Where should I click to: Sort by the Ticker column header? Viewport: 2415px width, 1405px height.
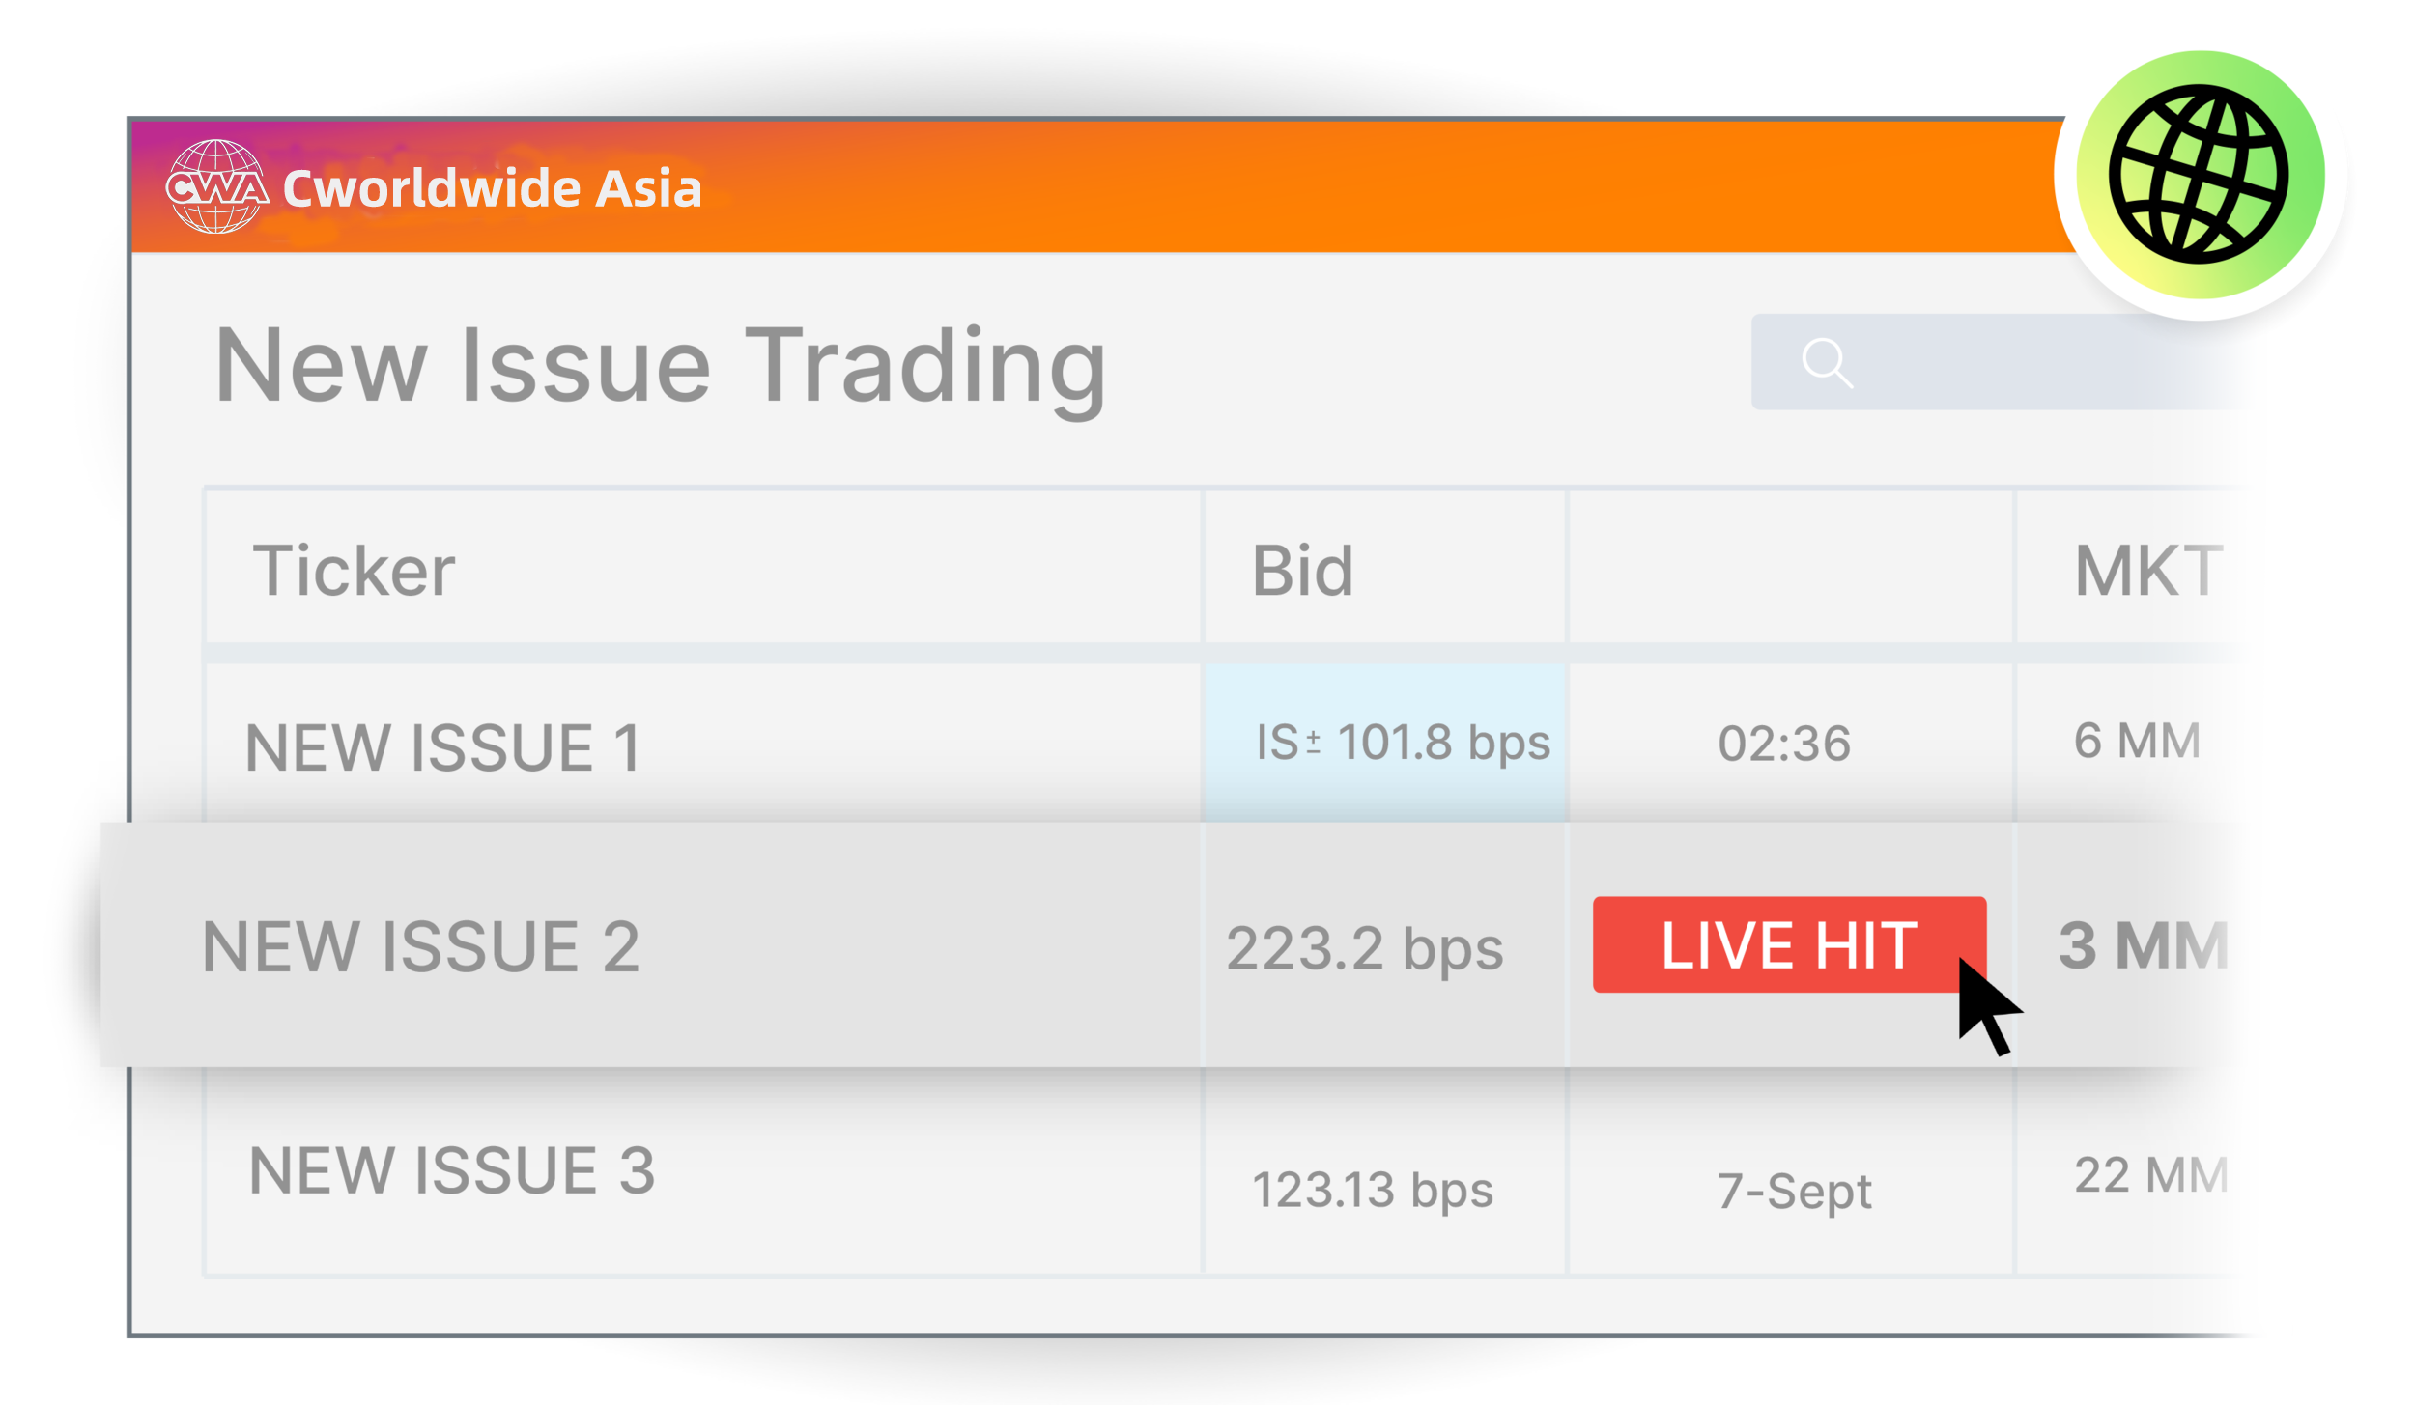click(x=354, y=571)
